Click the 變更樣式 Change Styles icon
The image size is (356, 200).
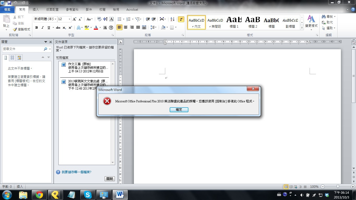coord(311,19)
